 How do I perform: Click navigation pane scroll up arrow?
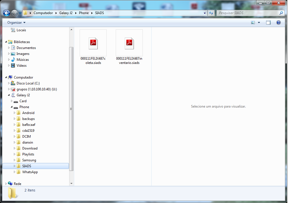[71, 30]
